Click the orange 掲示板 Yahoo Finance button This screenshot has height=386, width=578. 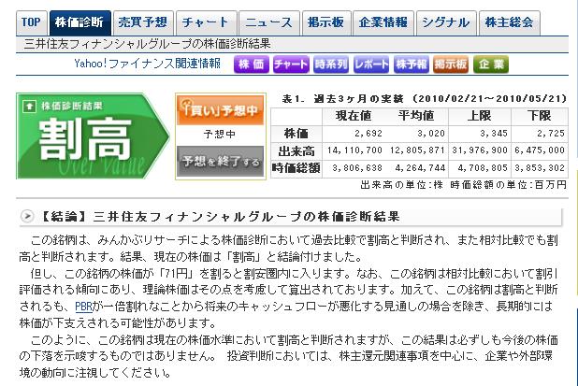coord(451,64)
